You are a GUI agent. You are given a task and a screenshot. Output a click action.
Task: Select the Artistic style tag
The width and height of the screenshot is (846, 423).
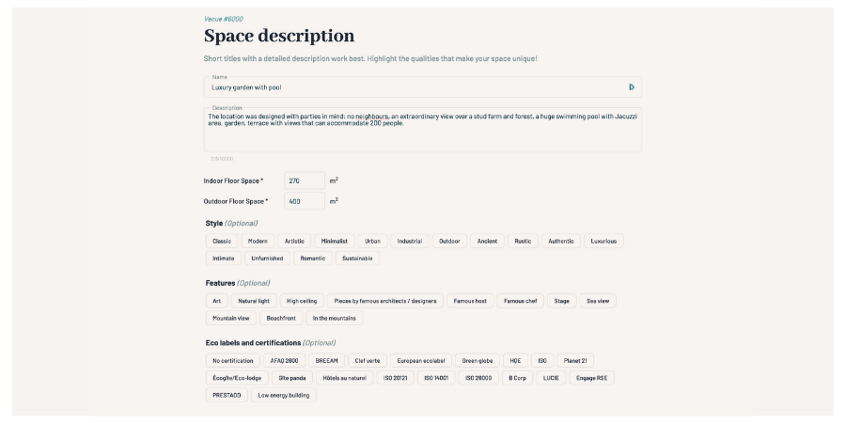click(294, 242)
